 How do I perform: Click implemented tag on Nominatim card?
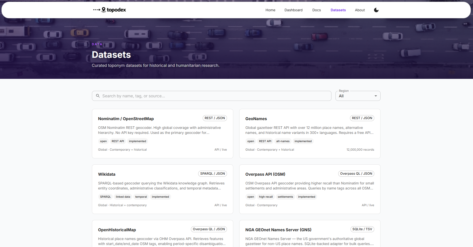[138, 141]
